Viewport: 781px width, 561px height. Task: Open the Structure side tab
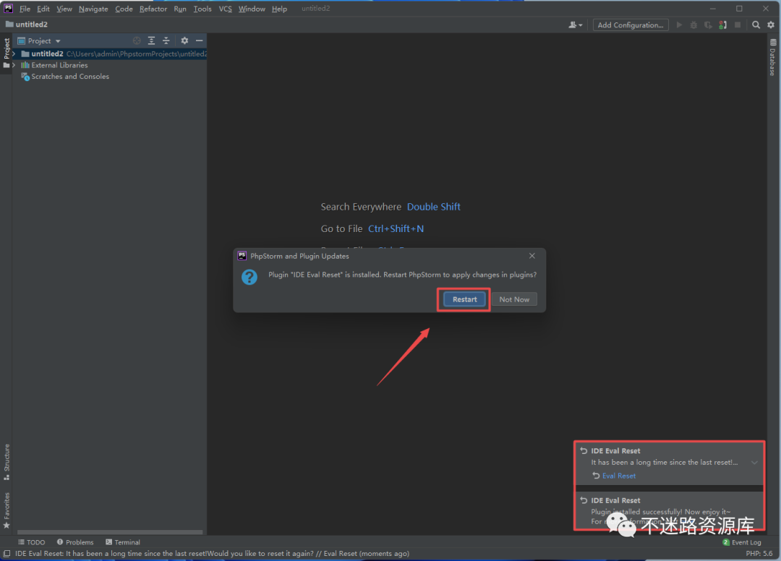(x=7, y=462)
